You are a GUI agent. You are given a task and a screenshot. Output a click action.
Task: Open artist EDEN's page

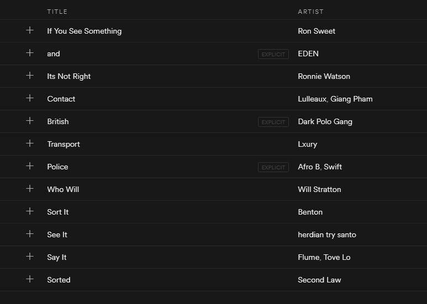[308, 54]
